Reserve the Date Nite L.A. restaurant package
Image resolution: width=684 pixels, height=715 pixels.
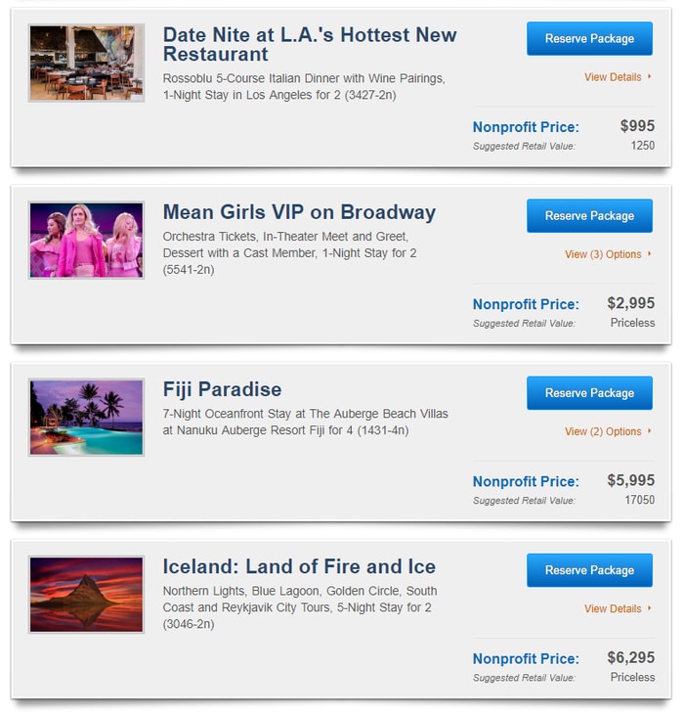point(589,38)
